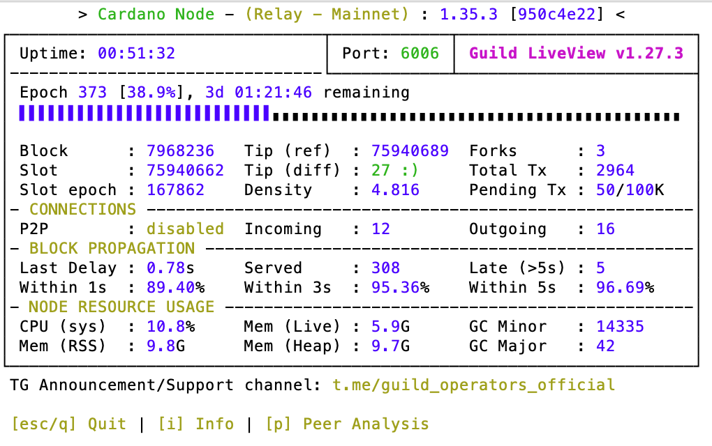
Task: Select the commit hash 950c4e22
Action: (x=556, y=15)
